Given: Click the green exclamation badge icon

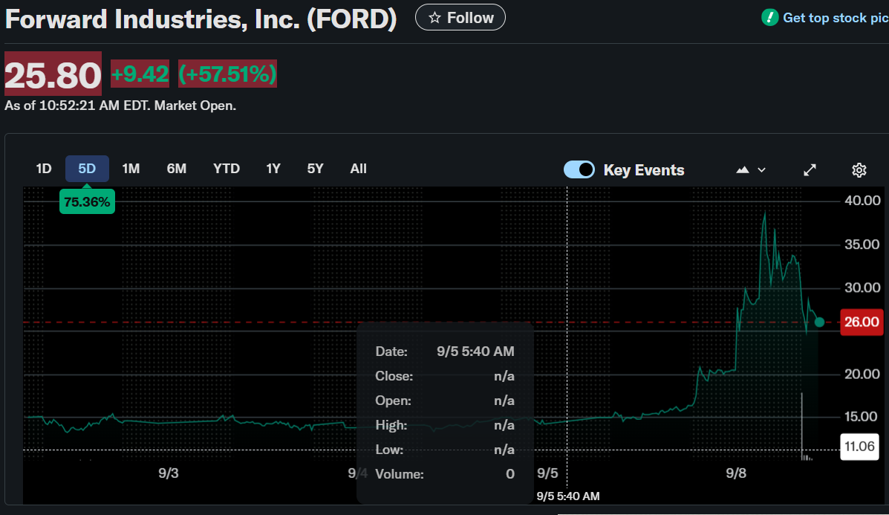Looking at the screenshot, I should click(x=769, y=18).
